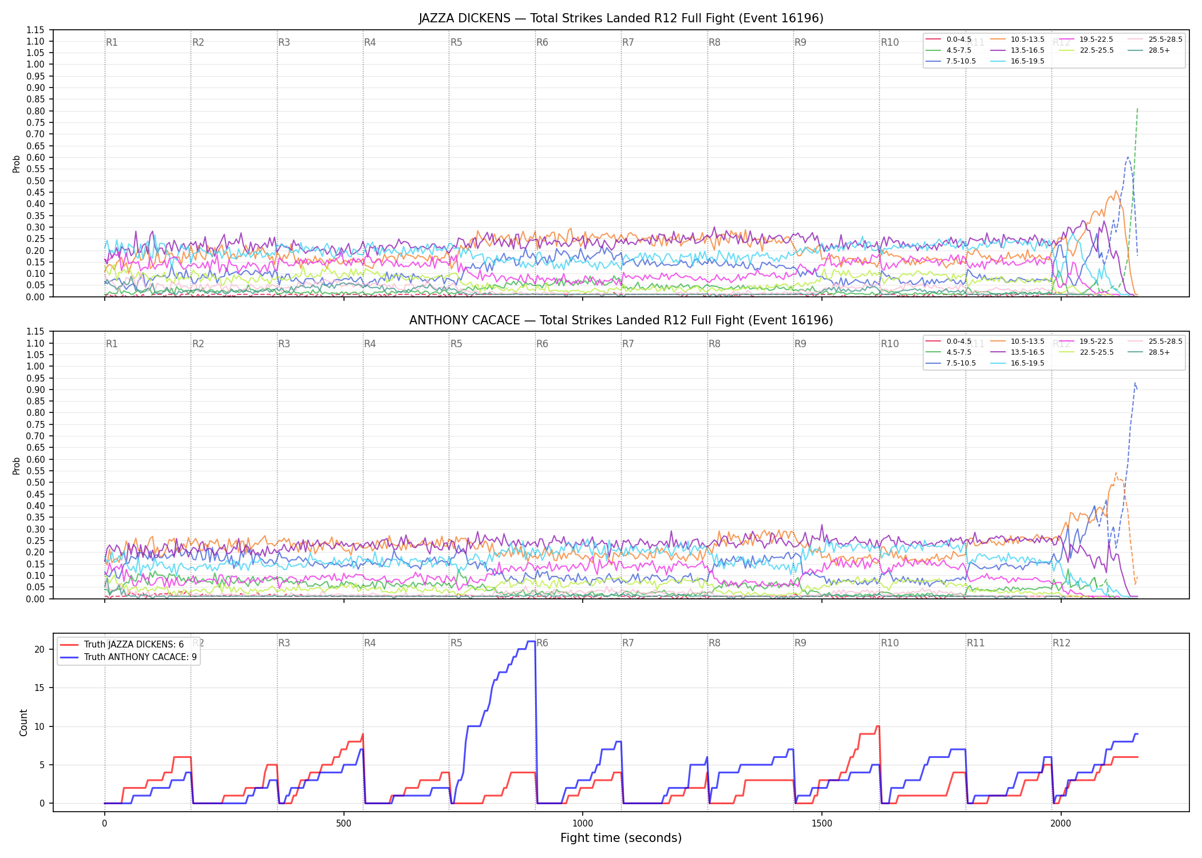Click the 15 tick on Count axis

point(39,688)
